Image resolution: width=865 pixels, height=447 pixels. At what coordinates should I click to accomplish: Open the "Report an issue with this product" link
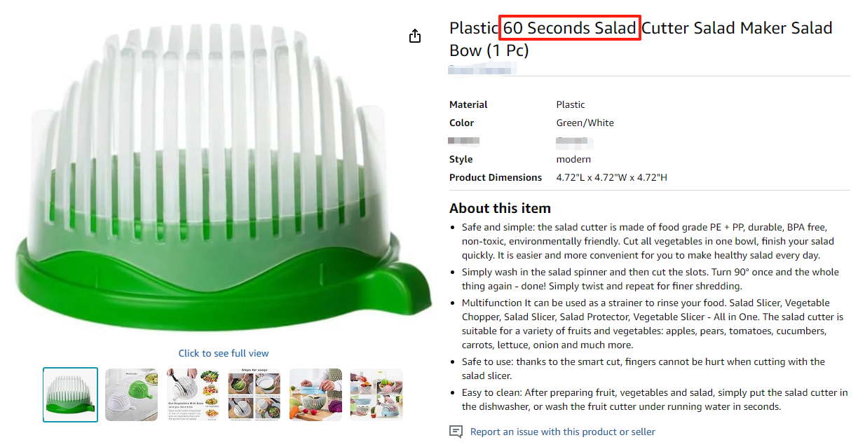(x=562, y=432)
